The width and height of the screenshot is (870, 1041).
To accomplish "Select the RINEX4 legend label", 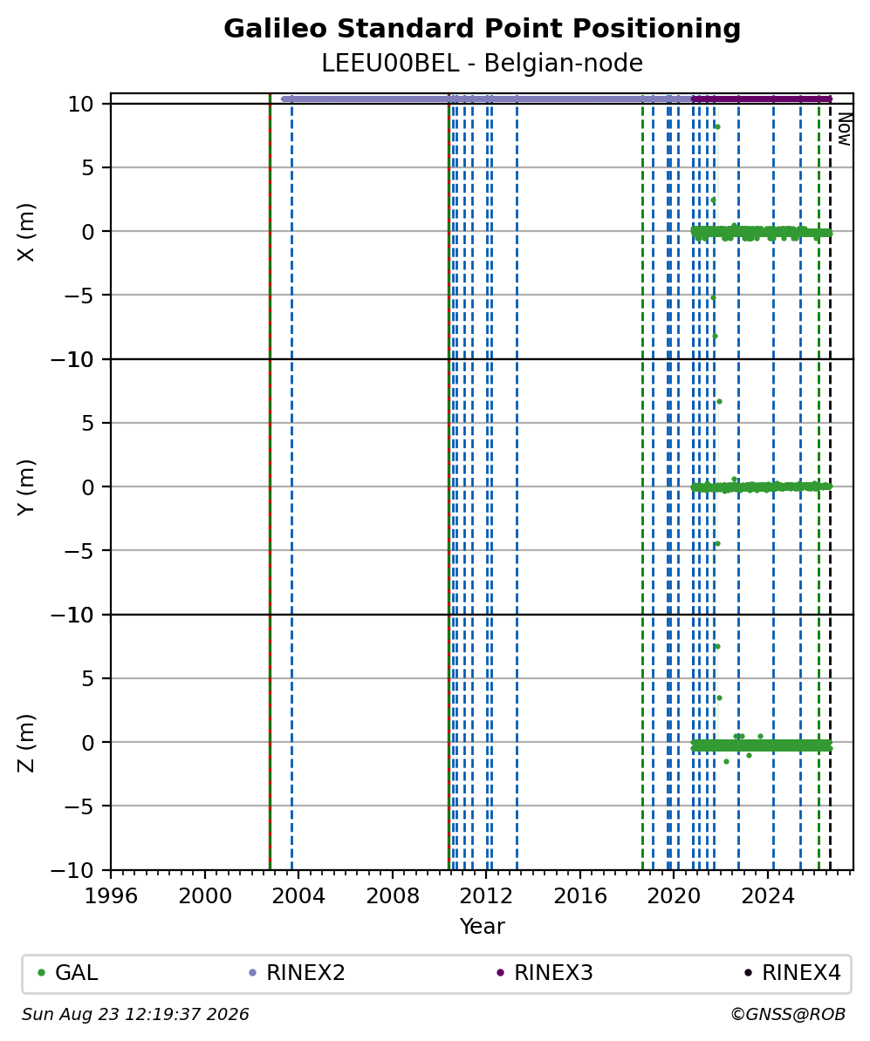I will tap(802, 973).
